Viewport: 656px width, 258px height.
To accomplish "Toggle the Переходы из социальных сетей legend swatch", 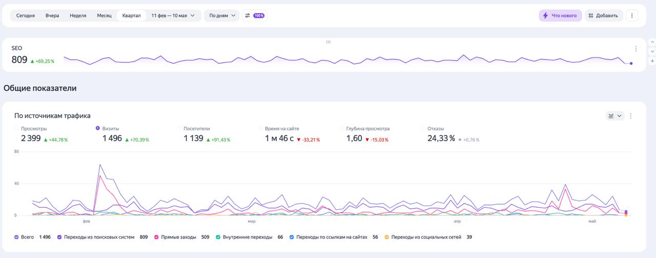I will 387,237.
